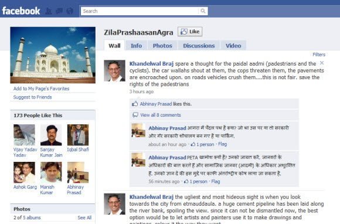Open the notifications globe icon

[70, 11]
